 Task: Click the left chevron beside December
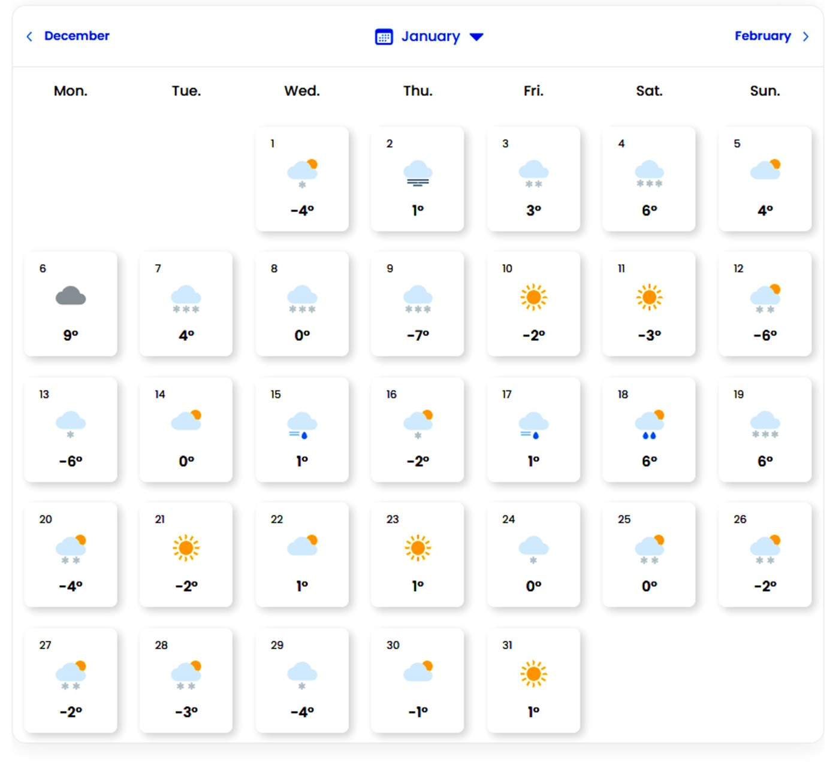coord(29,37)
